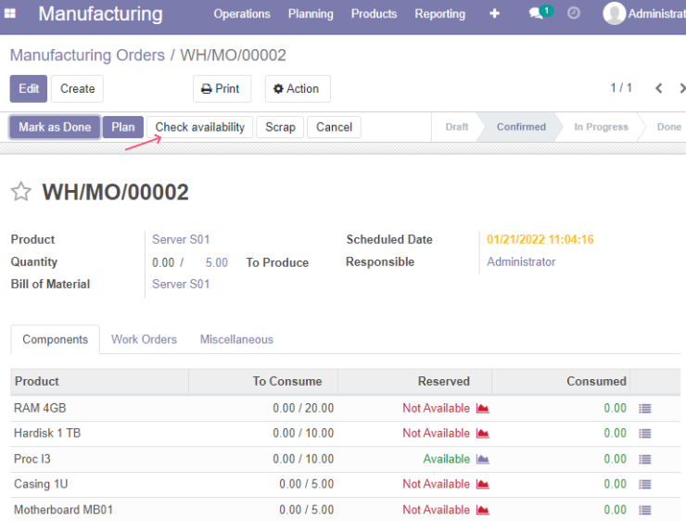This screenshot has width=686, height=521.
Task: Open detailed operations list for Hardisk 1 TB
Action: (x=645, y=434)
